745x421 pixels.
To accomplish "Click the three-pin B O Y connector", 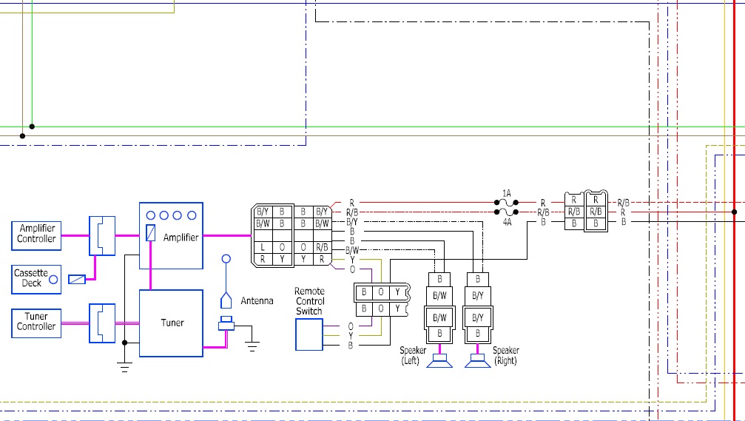I will coord(380,300).
